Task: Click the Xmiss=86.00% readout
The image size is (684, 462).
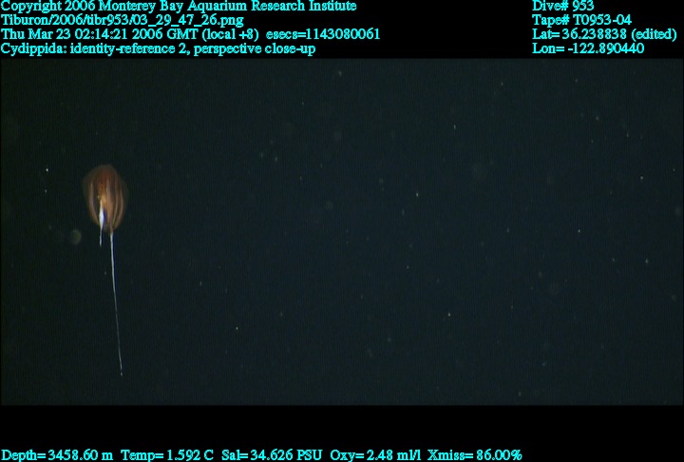Action: click(475, 455)
